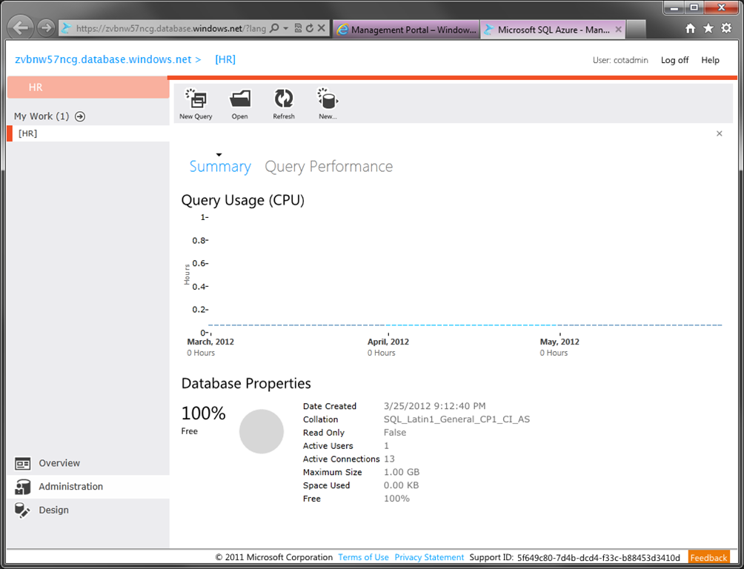Open the Overview section icon
The height and width of the screenshot is (569, 744).
coord(22,463)
